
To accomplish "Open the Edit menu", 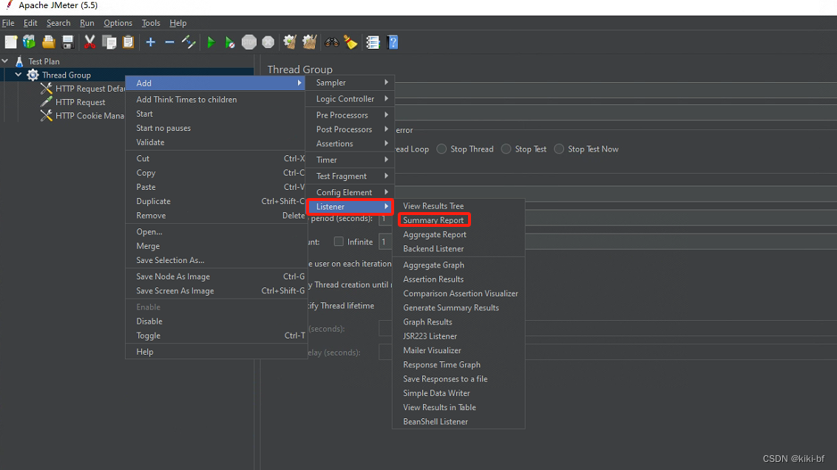I will click(30, 23).
